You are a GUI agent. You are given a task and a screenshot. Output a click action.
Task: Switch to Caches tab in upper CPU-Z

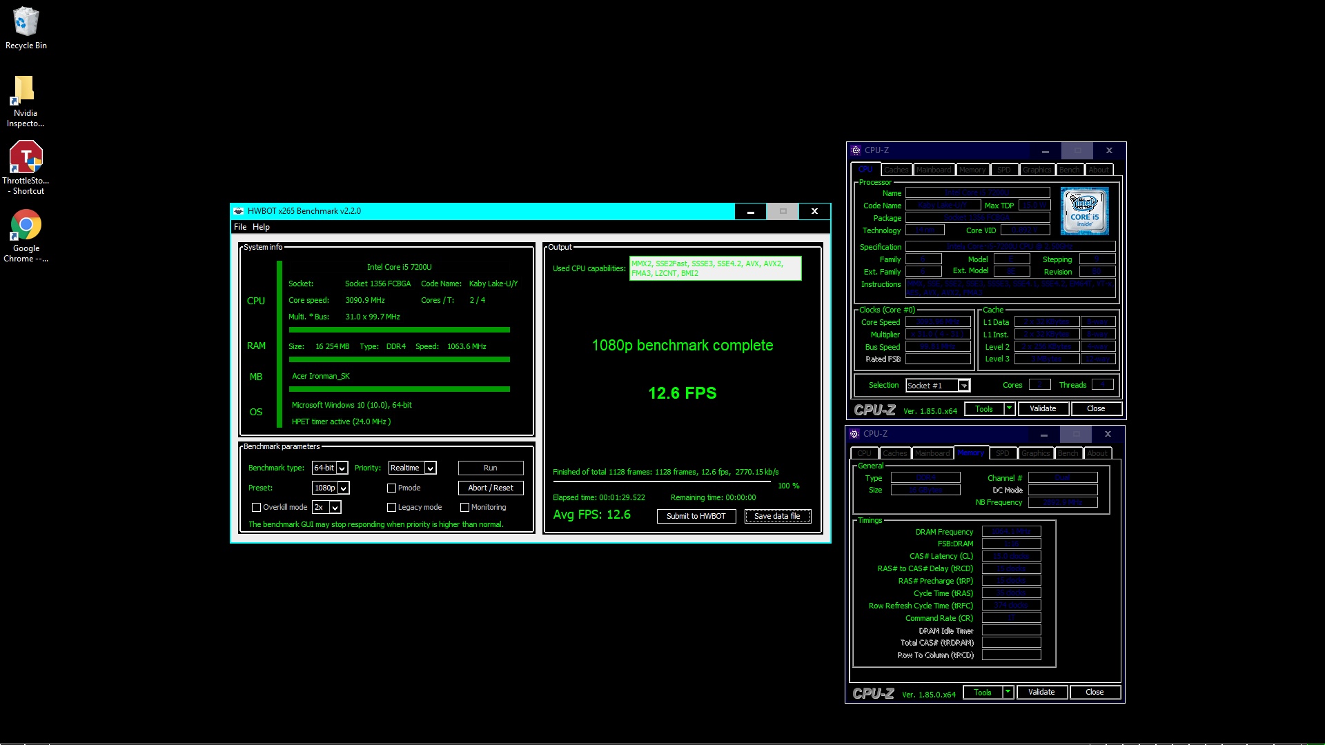pyautogui.click(x=896, y=170)
